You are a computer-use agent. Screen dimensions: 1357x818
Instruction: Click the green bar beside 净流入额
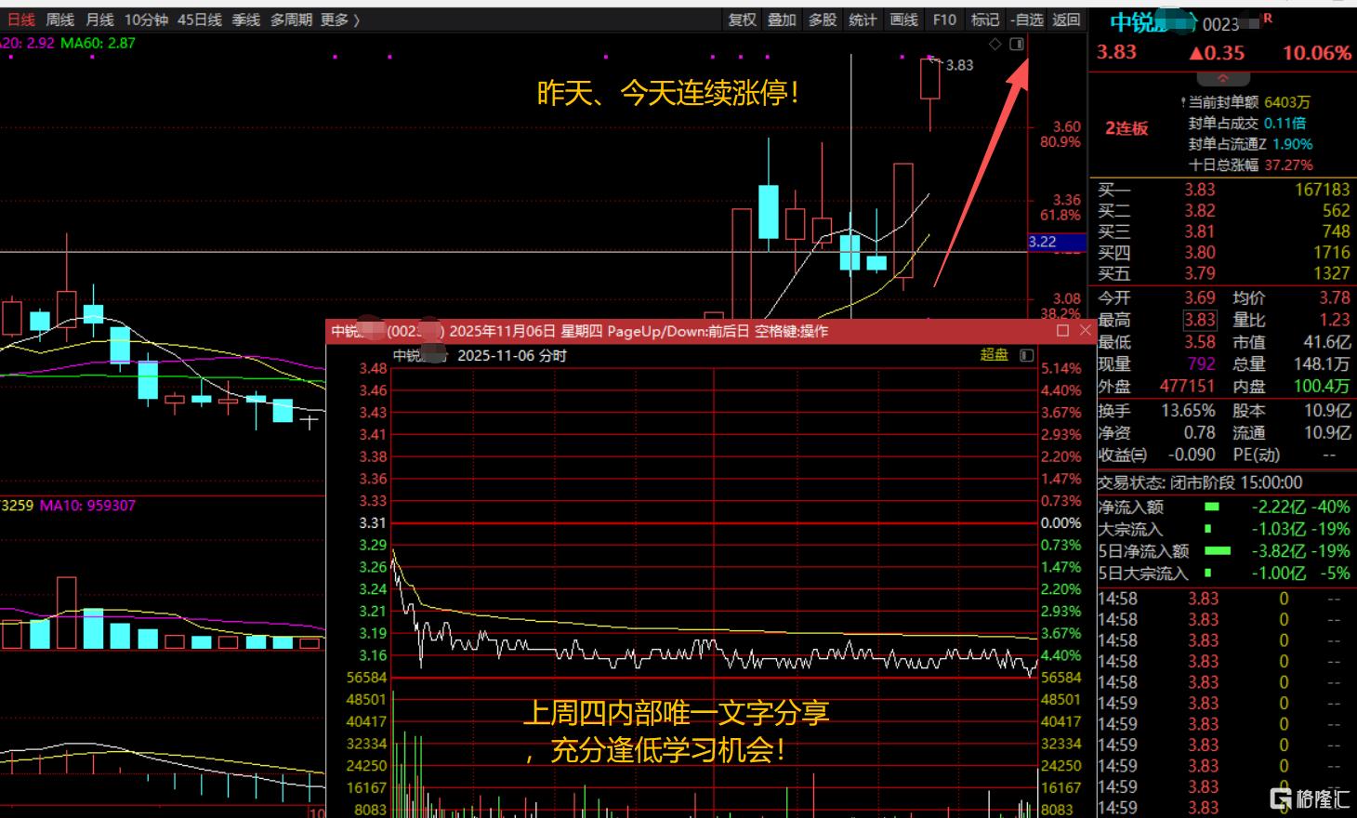pos(1211,508)
